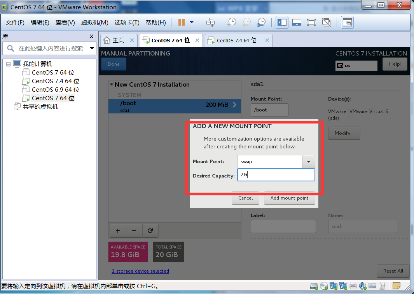This screenshot has height=294, width=414.
Task: Click the library search input field
Action: (50, 48)
